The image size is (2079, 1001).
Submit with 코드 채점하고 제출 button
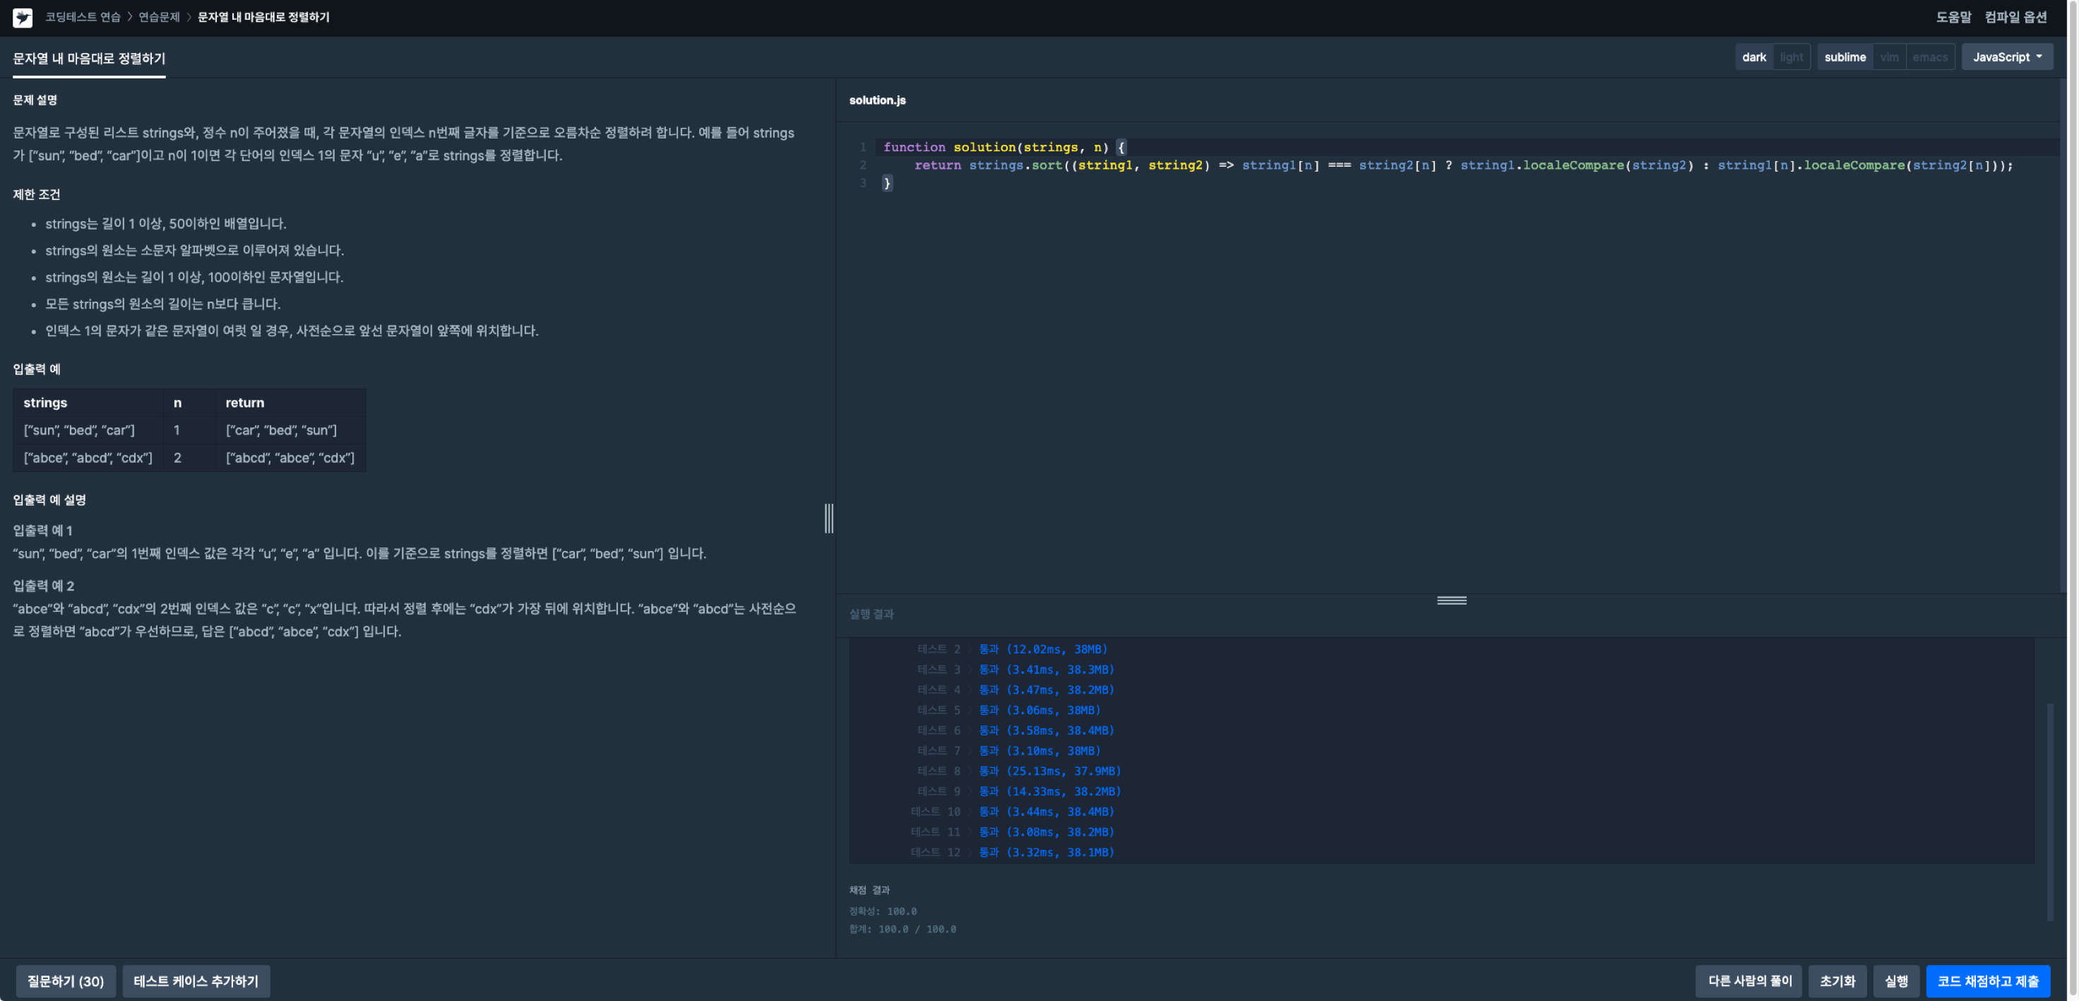click(1987, 981)
